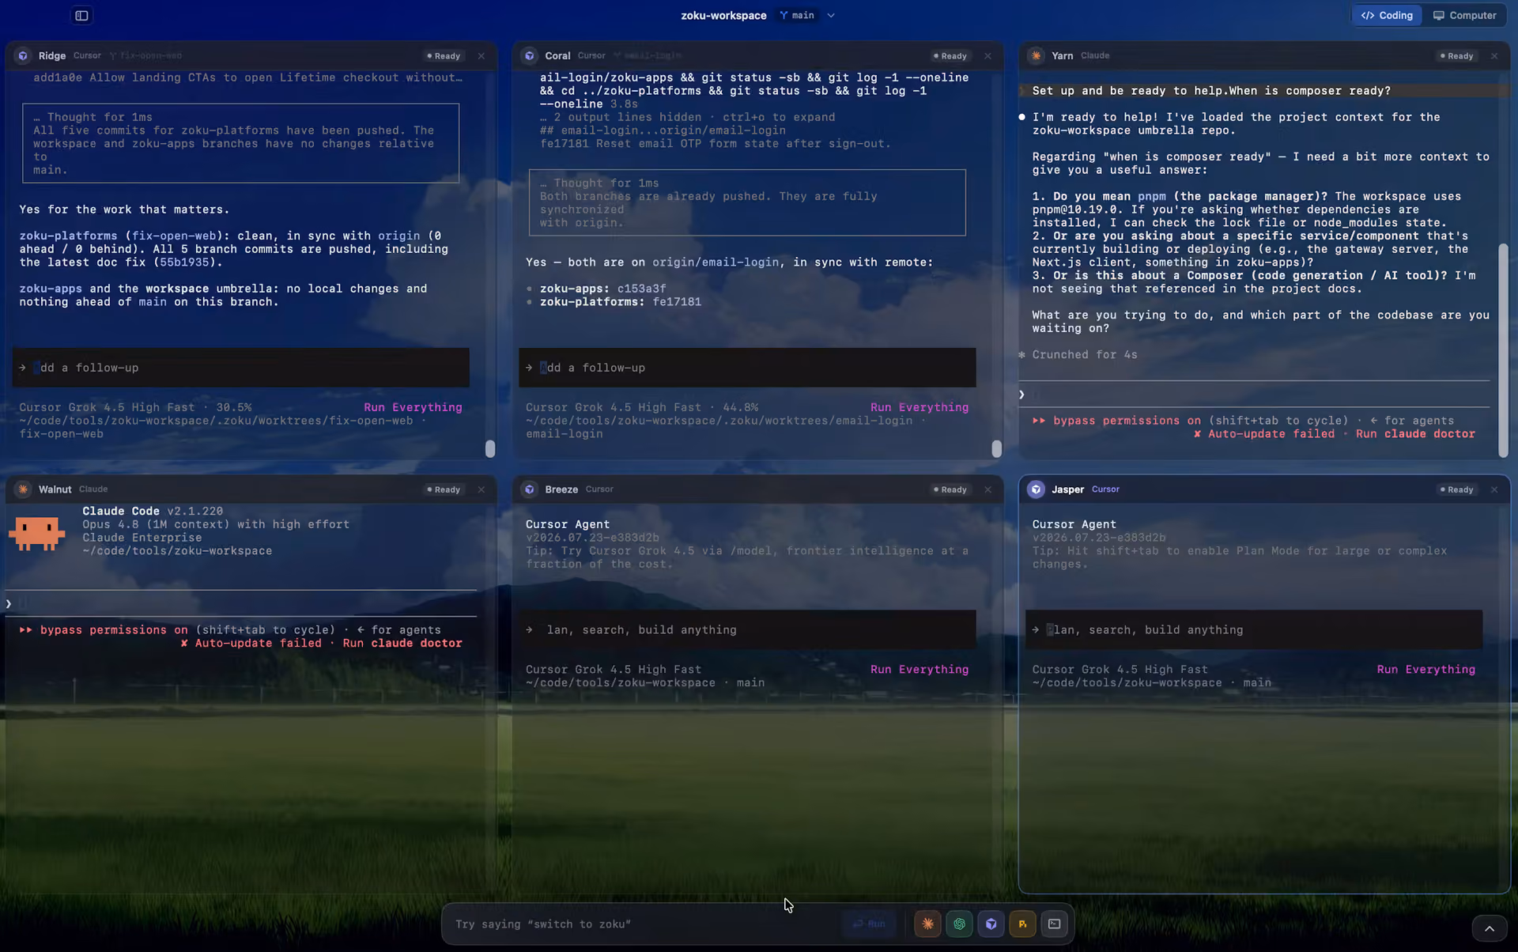This screenshot has height=952, width=1518.
Task: Click the Ready status in Jasper pane
Action: pyautogui.click(x=1456, y=489)
